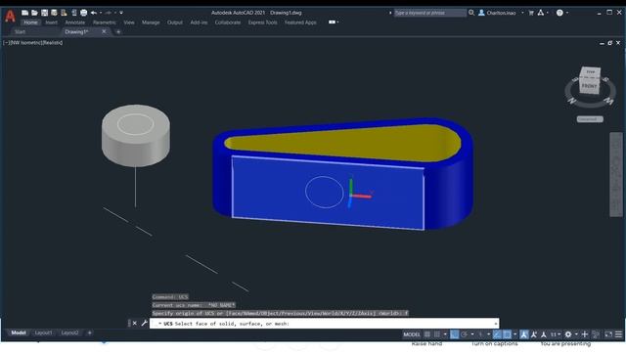
Task: Click the Save As icon
Action: 54,13
